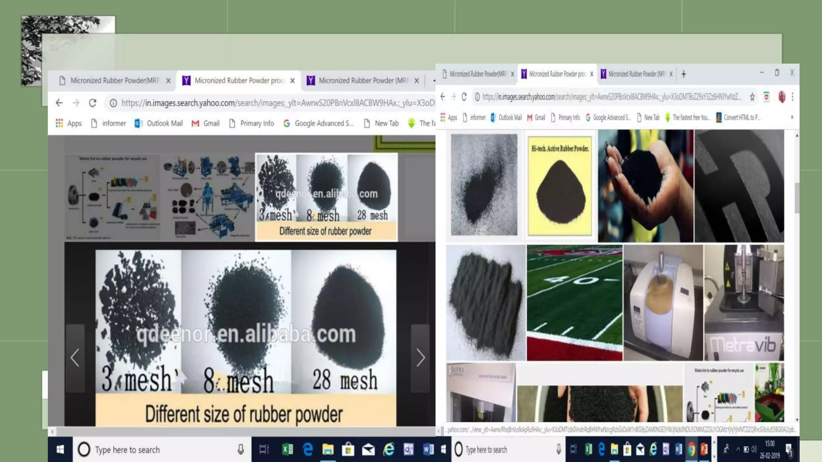Click reload button in left browser window
Image resolution: width=822 pixels, height=462 pixels.
(x=93, y=103)
